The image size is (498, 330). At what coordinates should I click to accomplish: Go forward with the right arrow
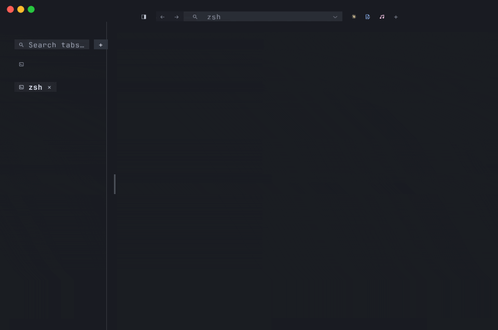click(x=176, y=17)
